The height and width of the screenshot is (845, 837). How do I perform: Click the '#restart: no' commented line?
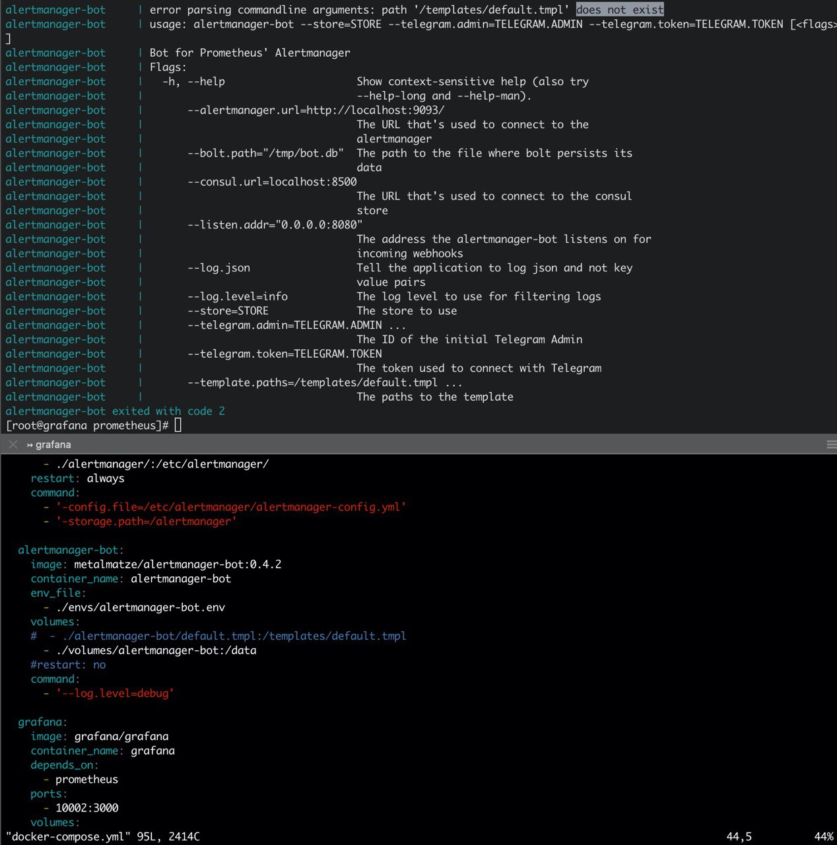tap(68, 664)
